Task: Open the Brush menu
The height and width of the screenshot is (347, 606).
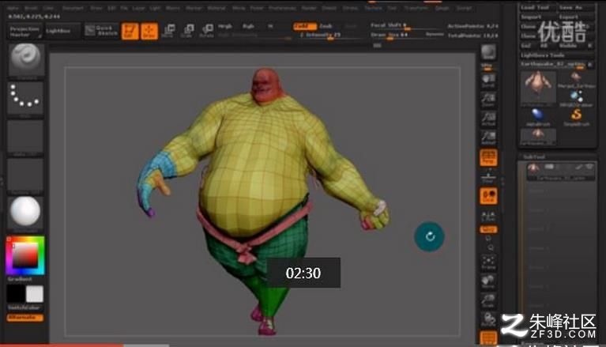Action: tap(31, 8)
